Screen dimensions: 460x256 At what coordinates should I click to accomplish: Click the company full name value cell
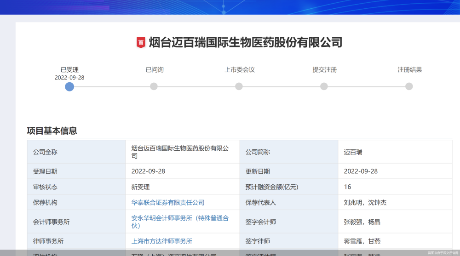[183, 152]
